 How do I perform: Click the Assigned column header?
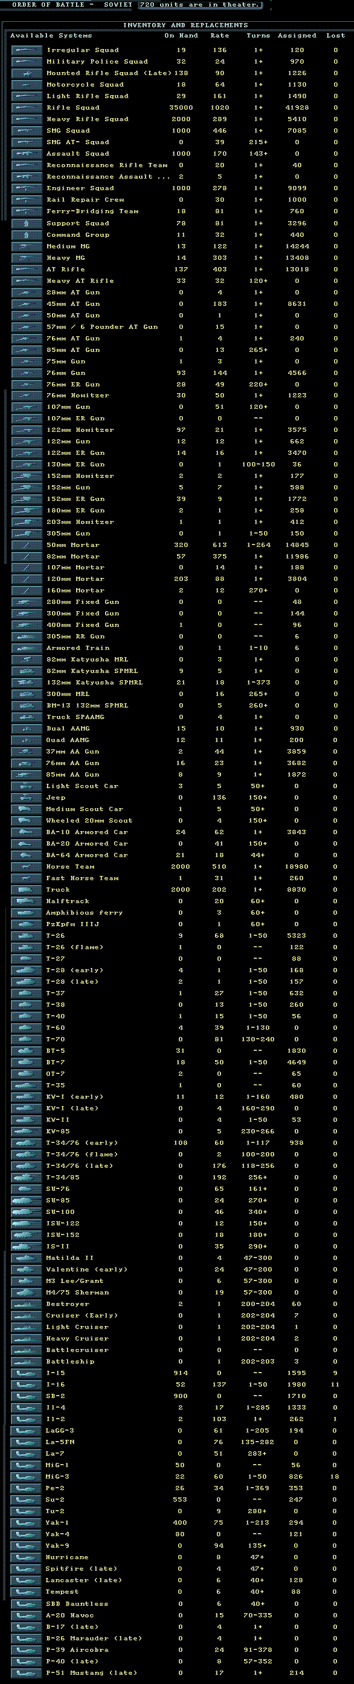click(x=297, y=36)
